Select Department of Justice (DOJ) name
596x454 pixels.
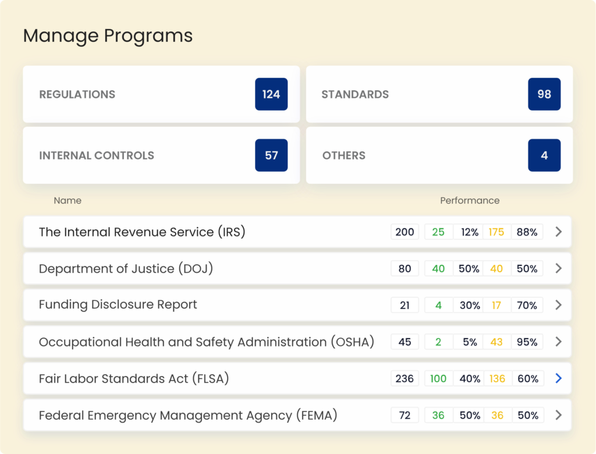[x=126, y=268]
